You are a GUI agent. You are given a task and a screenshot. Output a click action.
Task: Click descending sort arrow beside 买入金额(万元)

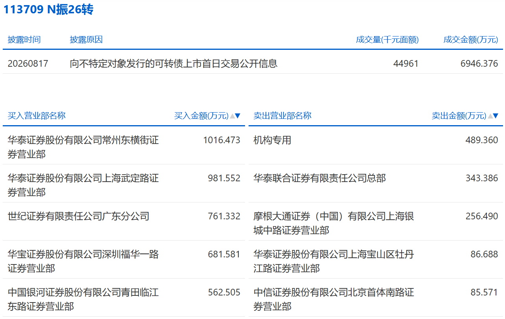click(x=238, y=116)
